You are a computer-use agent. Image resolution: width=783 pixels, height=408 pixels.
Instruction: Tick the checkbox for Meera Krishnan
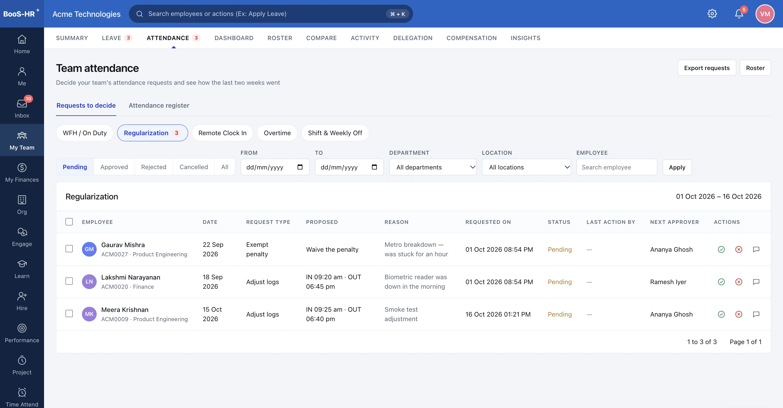coord(69,313)
